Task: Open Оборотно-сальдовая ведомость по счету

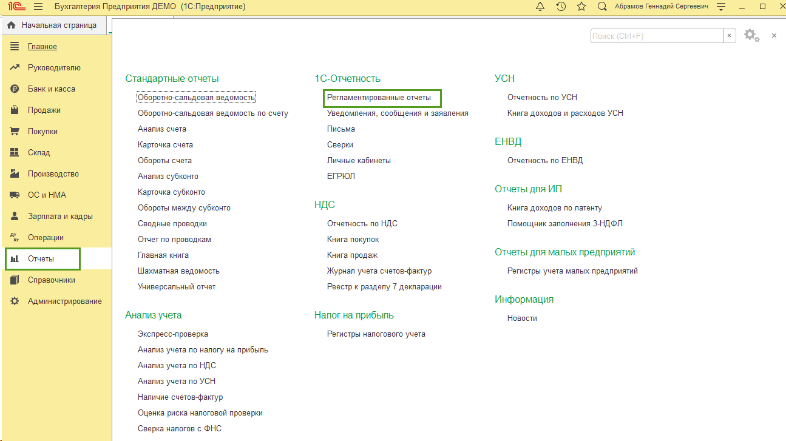Action: click(x=213, y=113)
